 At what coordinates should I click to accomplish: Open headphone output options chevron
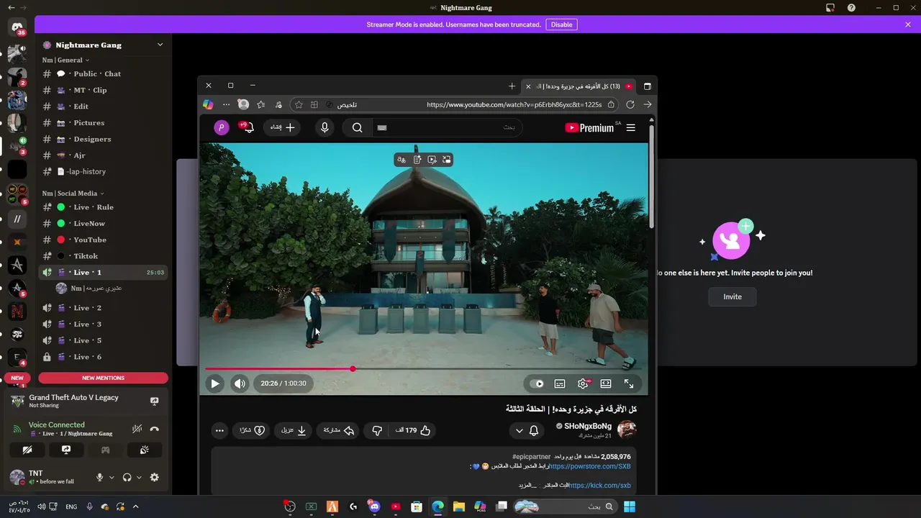click(x=139, y=477)
